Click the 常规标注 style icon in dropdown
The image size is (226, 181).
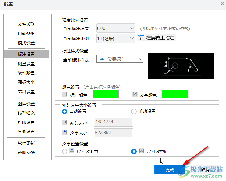tap(102, 59)
